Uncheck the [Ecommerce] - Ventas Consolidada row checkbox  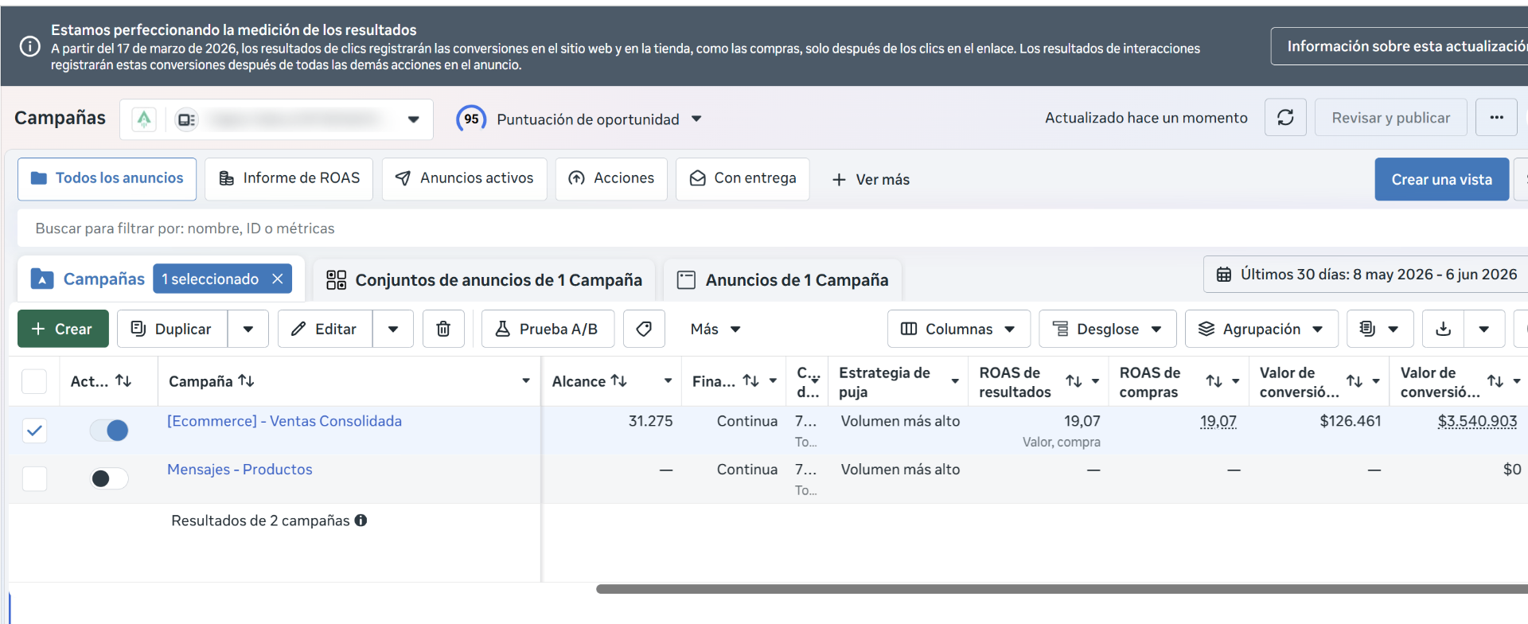(x=34, y=431)
